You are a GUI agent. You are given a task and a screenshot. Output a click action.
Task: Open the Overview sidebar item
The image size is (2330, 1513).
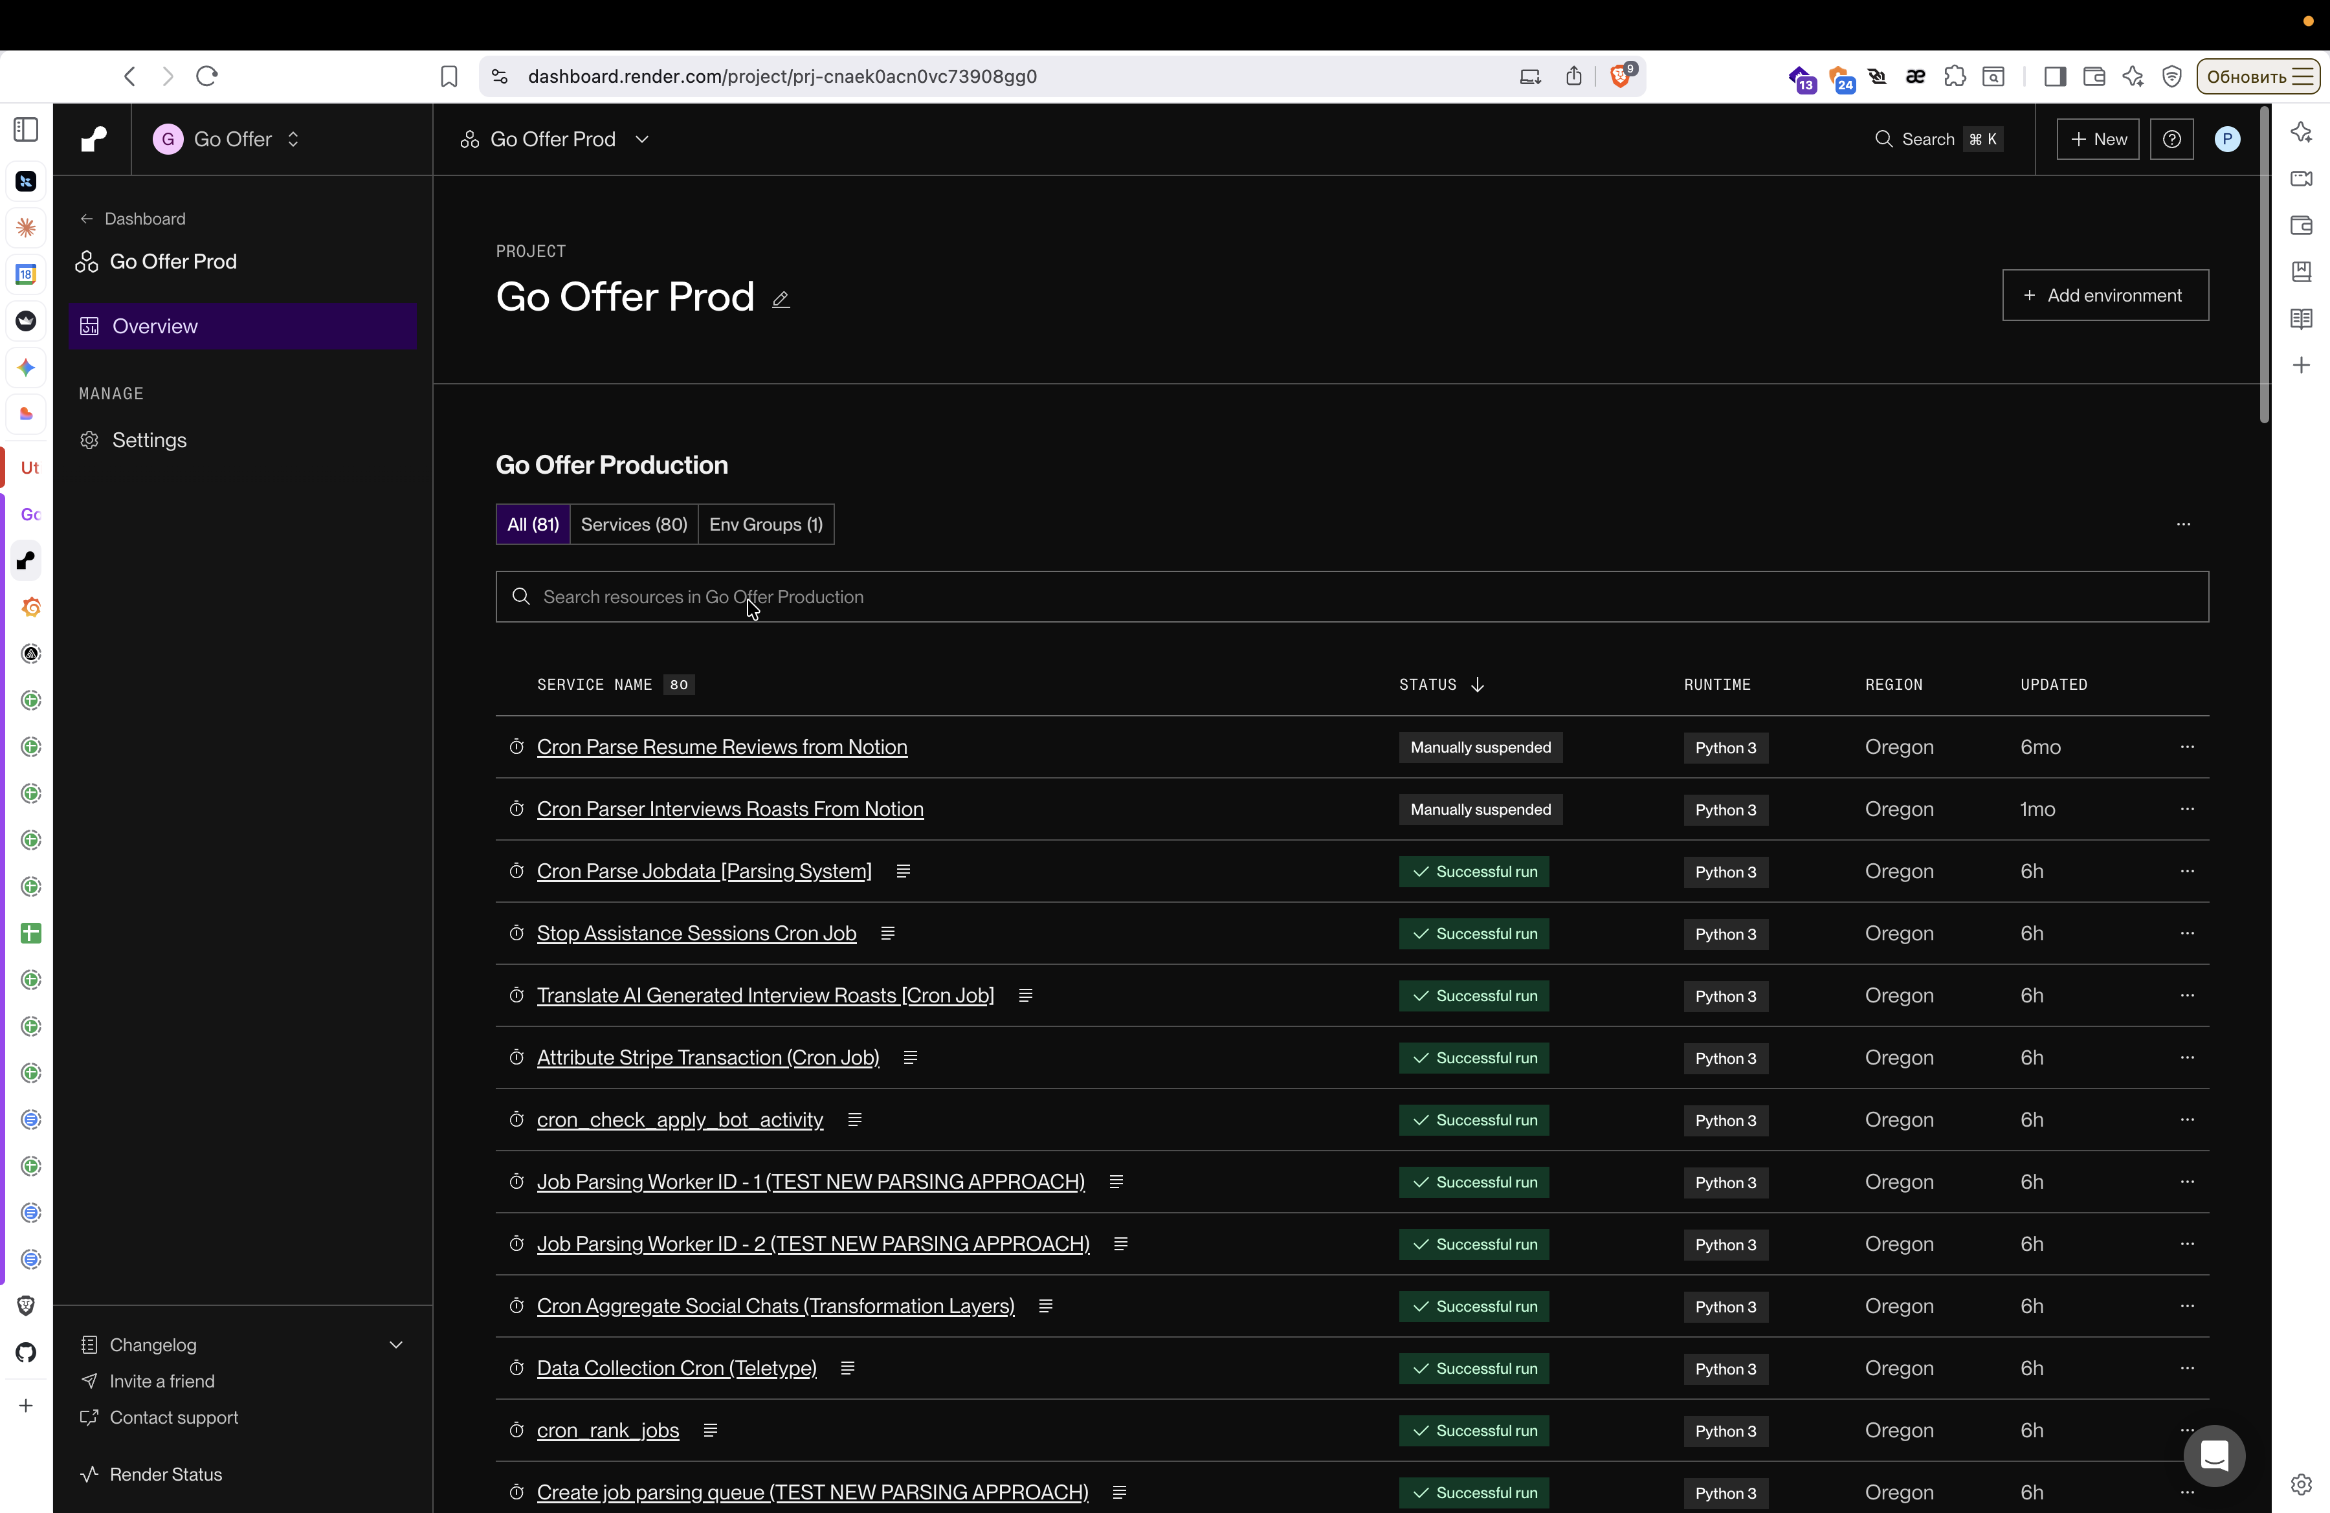pyautogui.click(x=243, y=326)
